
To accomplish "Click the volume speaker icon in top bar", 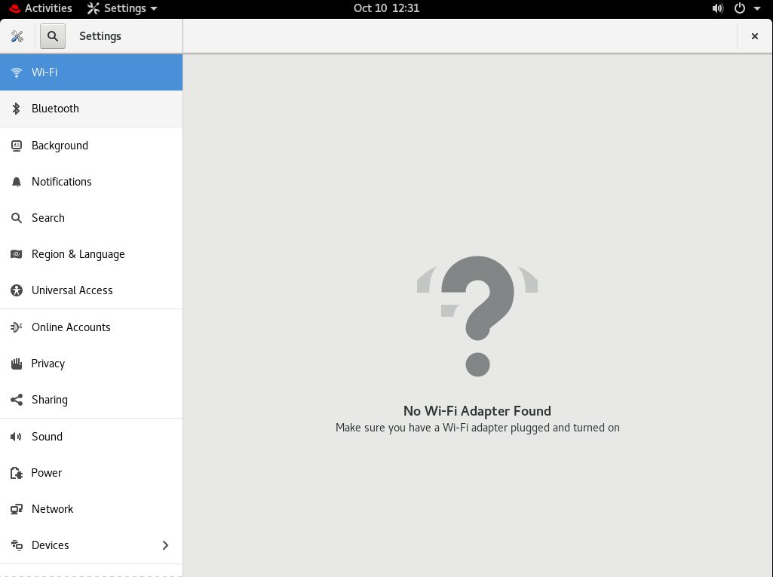I will [717, 8].
